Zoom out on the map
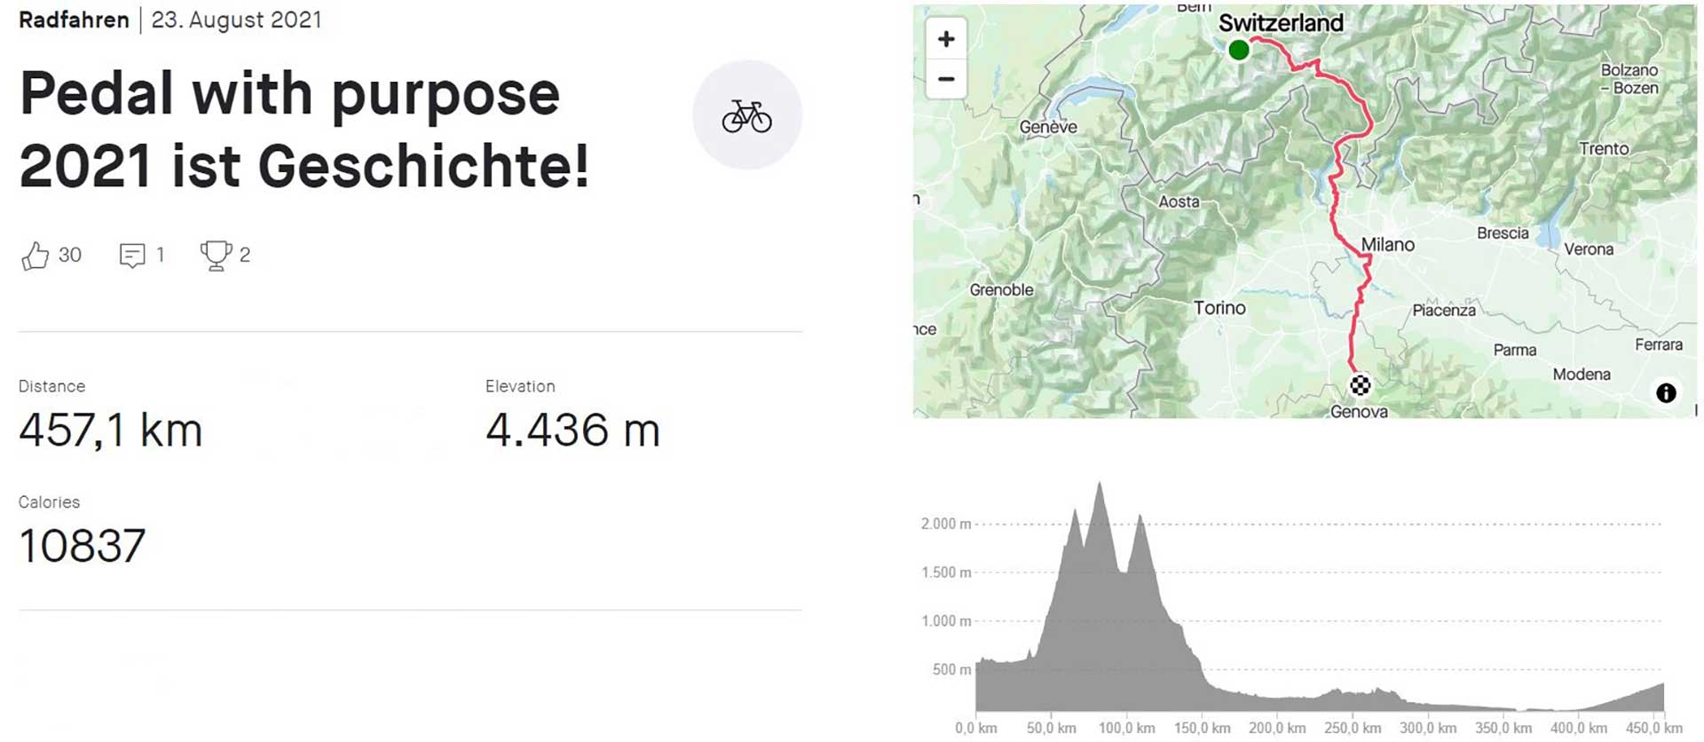This screenshot has height=742, width=1704. point(946,79)
